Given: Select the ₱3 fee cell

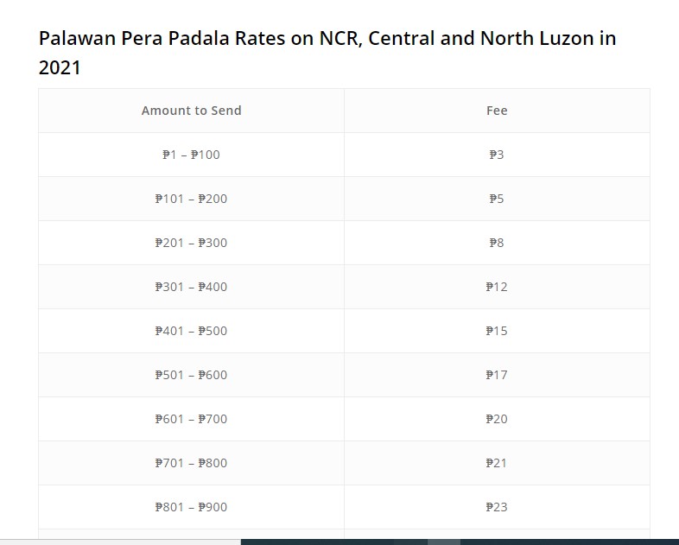Looking at the screenshot, I should coord(497,155).
